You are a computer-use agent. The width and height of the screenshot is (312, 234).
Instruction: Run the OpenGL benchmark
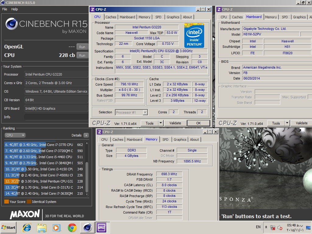point(82,47)
